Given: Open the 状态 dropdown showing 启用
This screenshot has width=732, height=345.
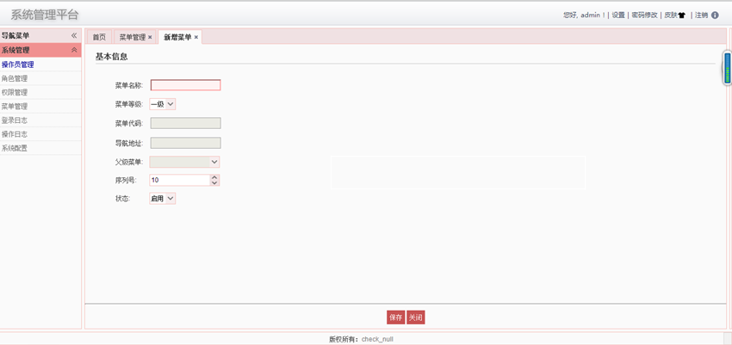Looking at the screenshot, I should 163,199.
